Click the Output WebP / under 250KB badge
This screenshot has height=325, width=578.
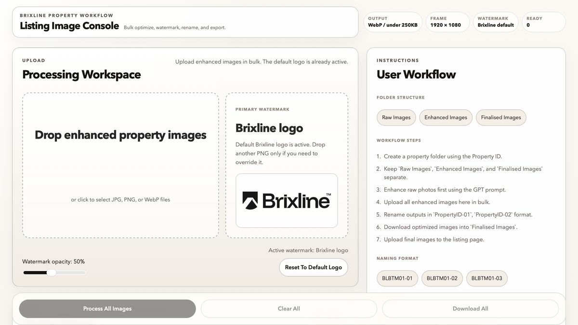point(393,22)
